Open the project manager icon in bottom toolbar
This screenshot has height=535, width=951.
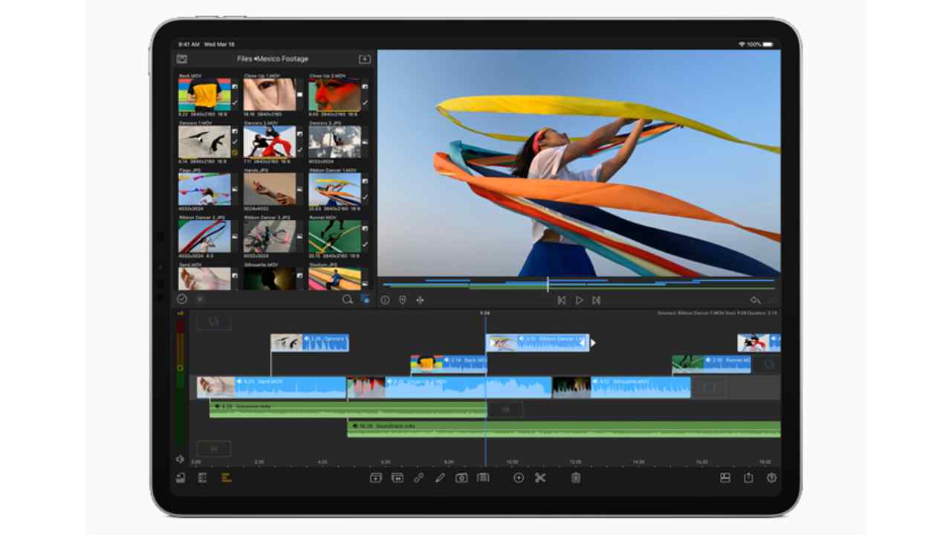tap(181, 478)
